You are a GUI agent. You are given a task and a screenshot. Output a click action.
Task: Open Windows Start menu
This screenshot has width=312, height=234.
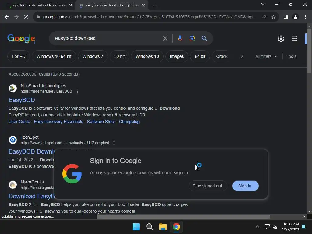tap(136, 227)
